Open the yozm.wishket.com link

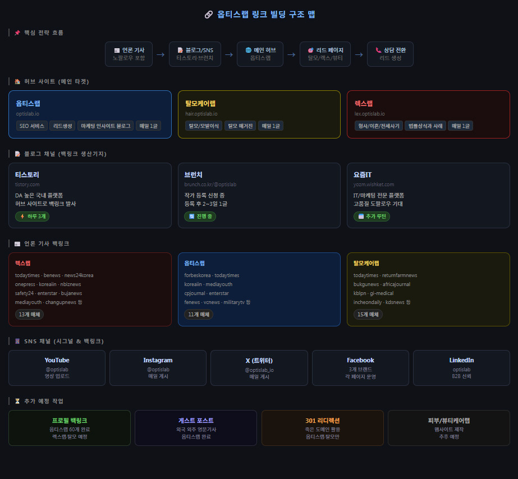coord(374,185)
